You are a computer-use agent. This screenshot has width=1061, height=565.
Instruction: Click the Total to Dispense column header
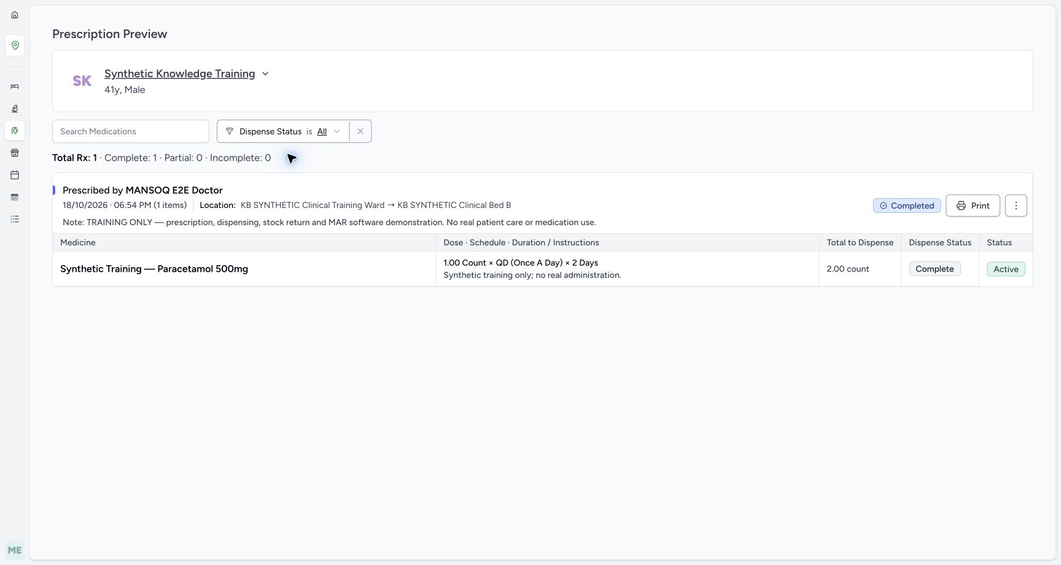click(860, 242)
